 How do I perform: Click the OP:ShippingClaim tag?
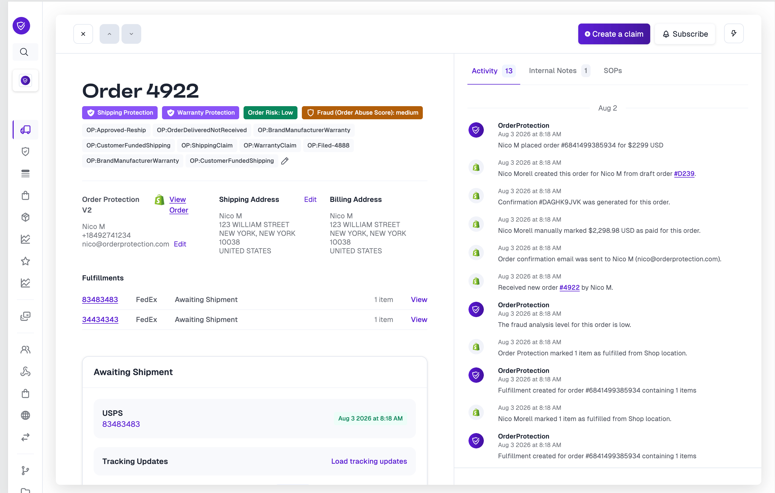tap(207, 146)
